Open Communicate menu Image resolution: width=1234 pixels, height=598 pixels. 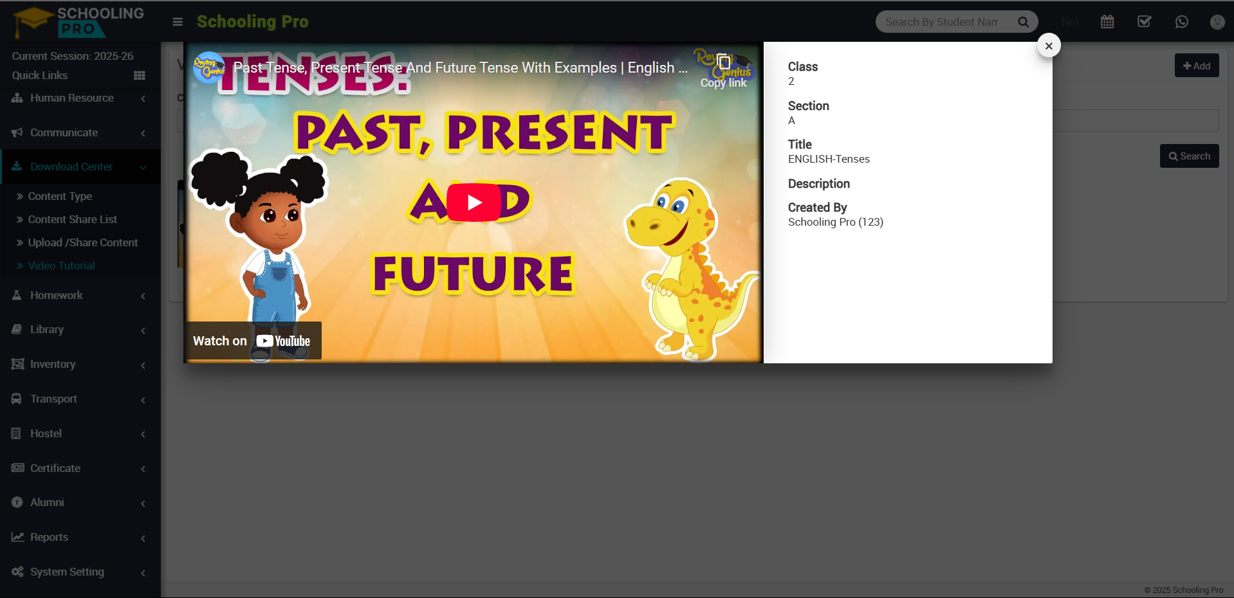pos(80,132)
